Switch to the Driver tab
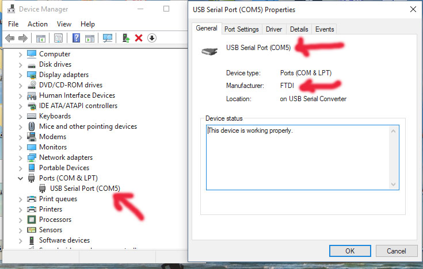The width and height of the screenshot is (423, 269). point(274,29)
